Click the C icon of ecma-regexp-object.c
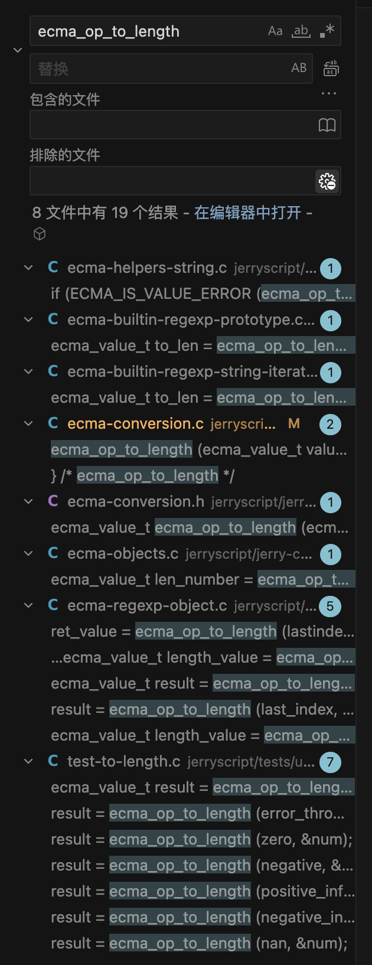 pos(53,605)
